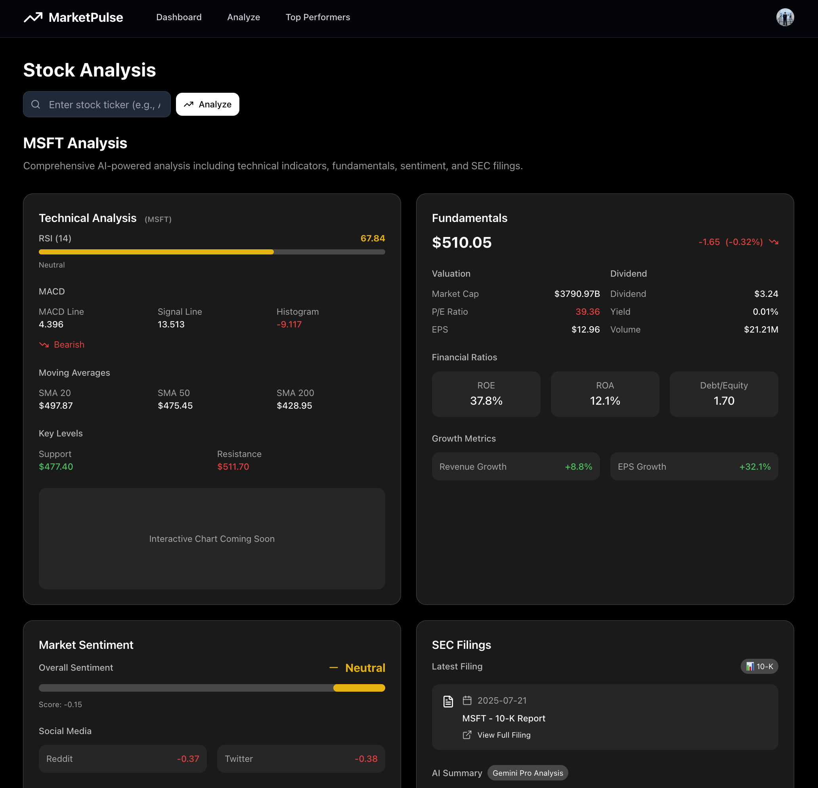The image size is (818, 788).
Task: Open the user profile avatar
Action: (x=785, y=17)
